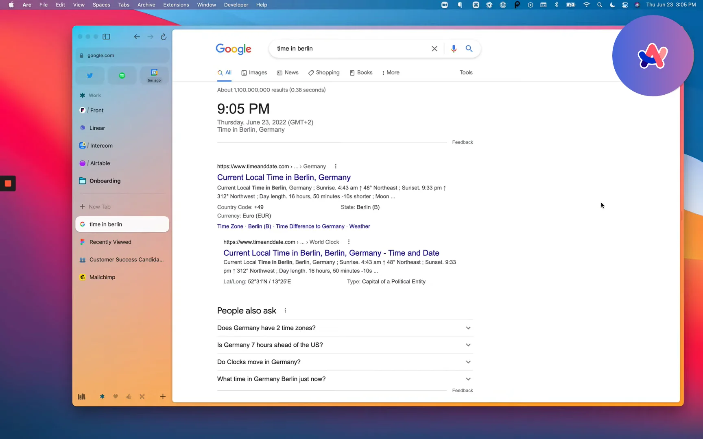Submit search with magnifying glass icon
Image resolution: width=703 pixels, height=439 pixels.
pos(469,49)
